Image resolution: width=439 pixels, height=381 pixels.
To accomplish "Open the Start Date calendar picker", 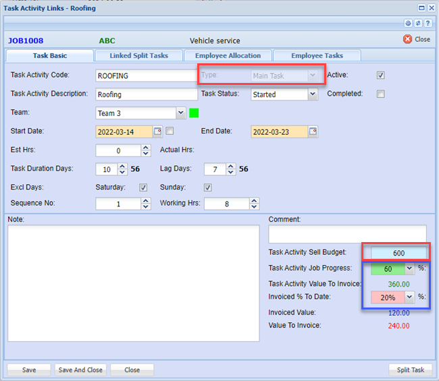I will pyautogui.click(x=158, y=131).
